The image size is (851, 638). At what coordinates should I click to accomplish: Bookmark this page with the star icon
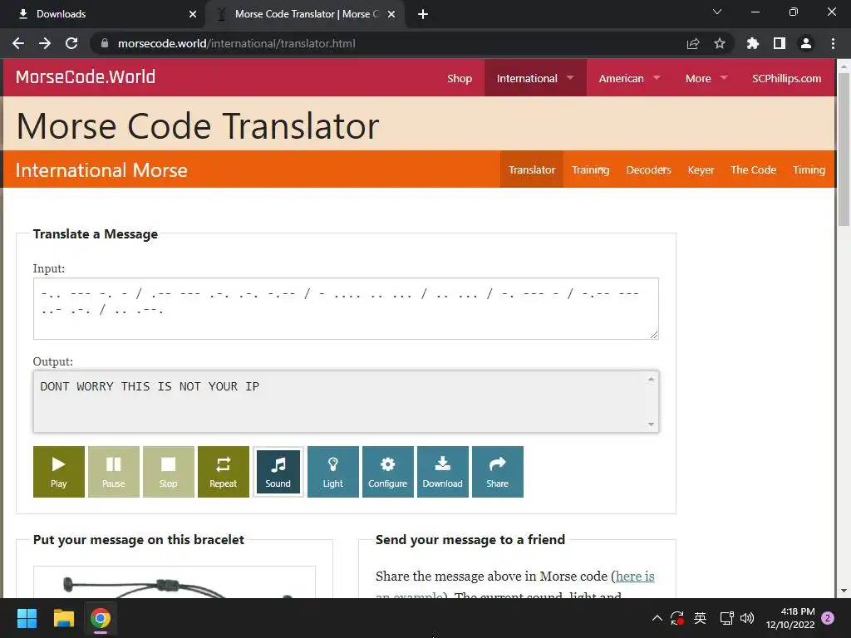[x=720, y=43]
